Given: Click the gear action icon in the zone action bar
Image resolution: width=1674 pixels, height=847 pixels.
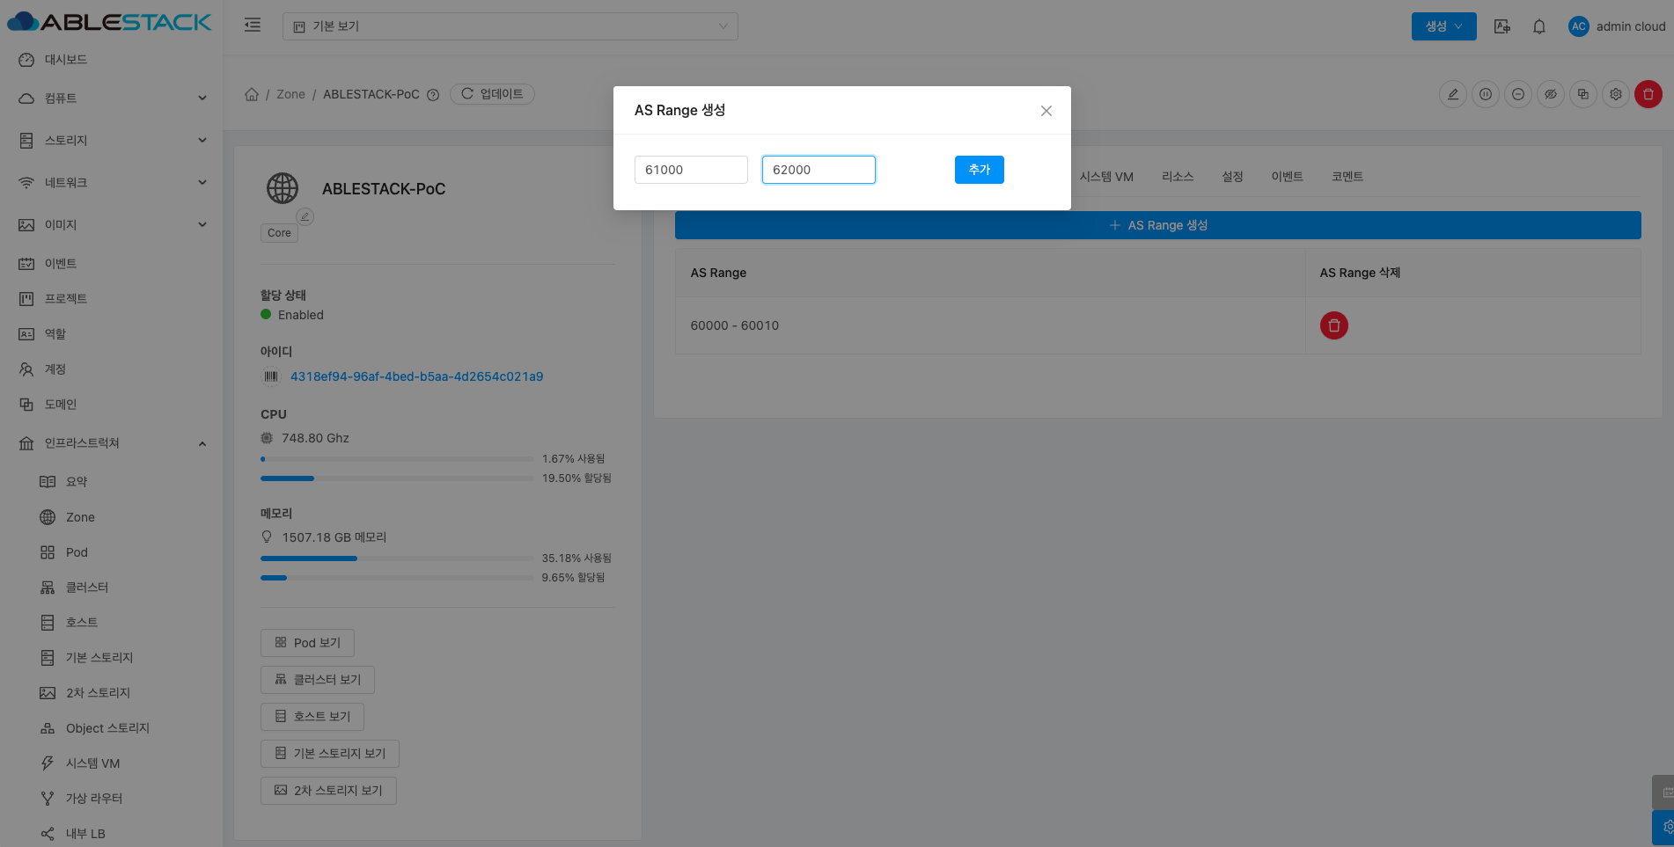Looking at the screenshot, I should tap(1616, 94).
